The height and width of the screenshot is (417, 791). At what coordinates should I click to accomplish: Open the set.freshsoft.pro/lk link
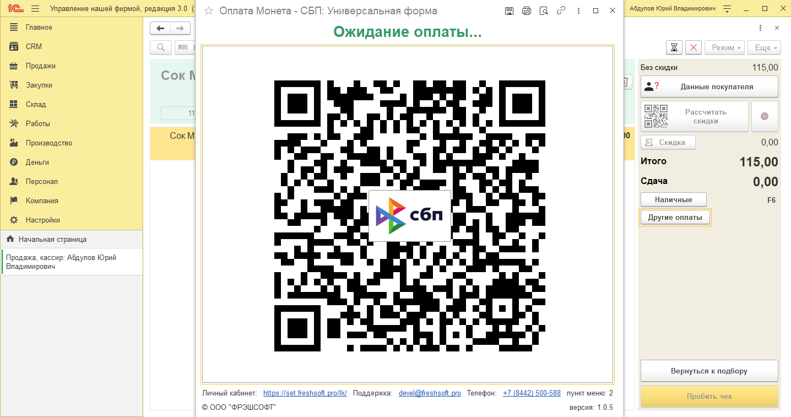[305, 393]
